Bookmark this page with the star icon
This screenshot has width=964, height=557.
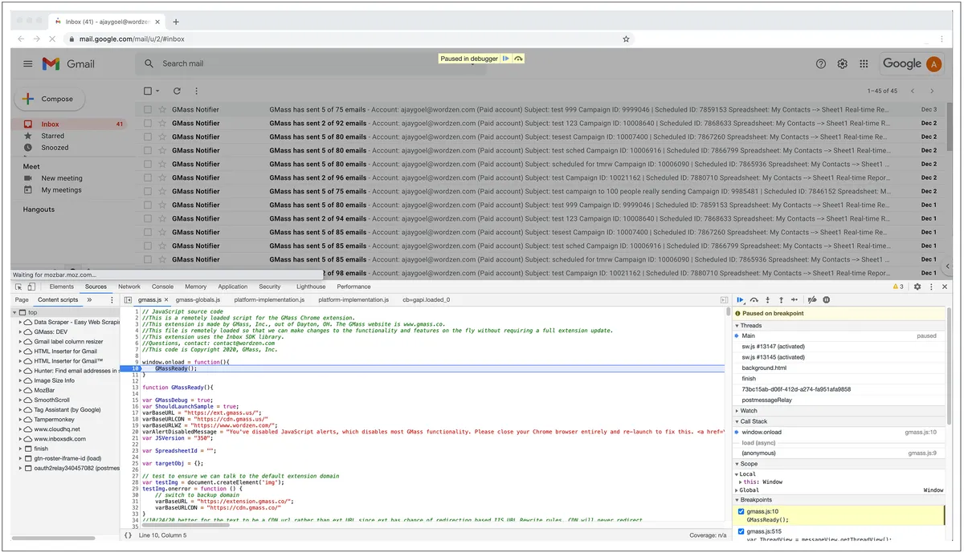pyautogui.click(x=626, y=39)
